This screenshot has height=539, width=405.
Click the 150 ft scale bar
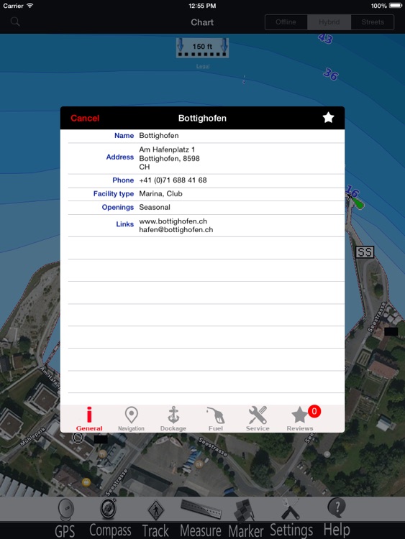coord(202,47)
